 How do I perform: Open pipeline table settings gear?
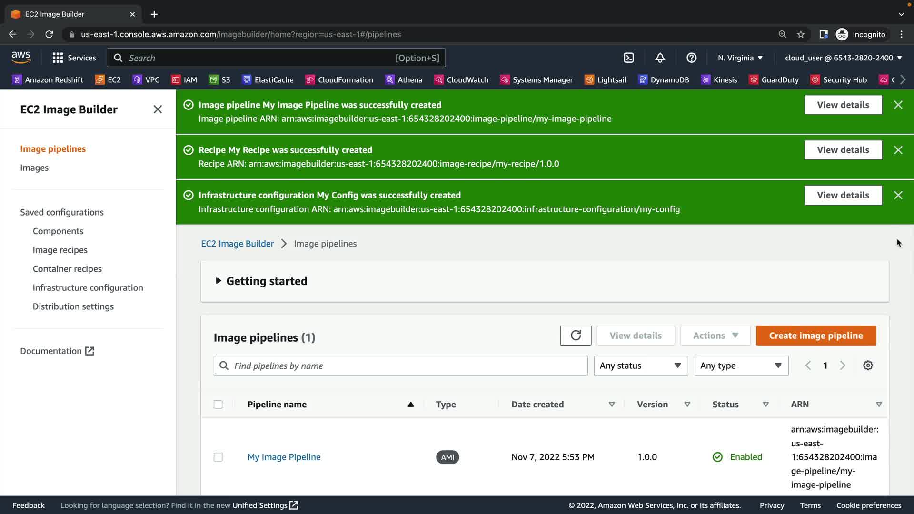tap(868, 366)
